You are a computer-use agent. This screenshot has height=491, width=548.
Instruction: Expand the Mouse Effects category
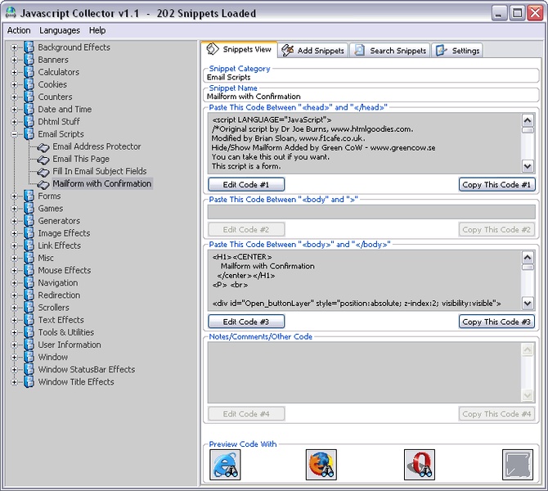(14, 271)
